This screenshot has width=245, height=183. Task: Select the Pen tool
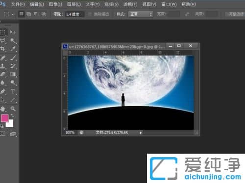tap(2, 91)
